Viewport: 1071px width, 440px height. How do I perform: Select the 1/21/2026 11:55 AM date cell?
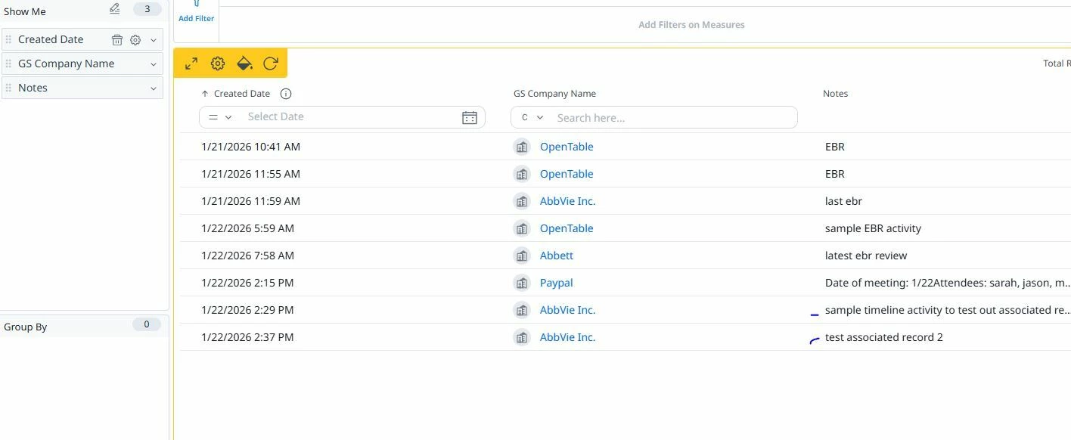tap(250, 174)
